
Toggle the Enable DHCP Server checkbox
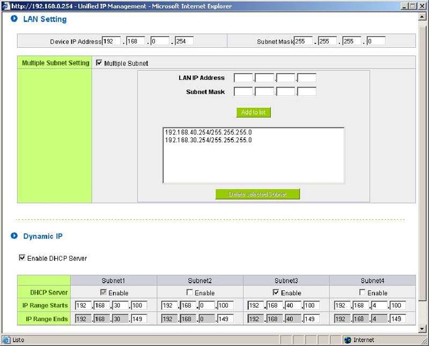(22, 258)
